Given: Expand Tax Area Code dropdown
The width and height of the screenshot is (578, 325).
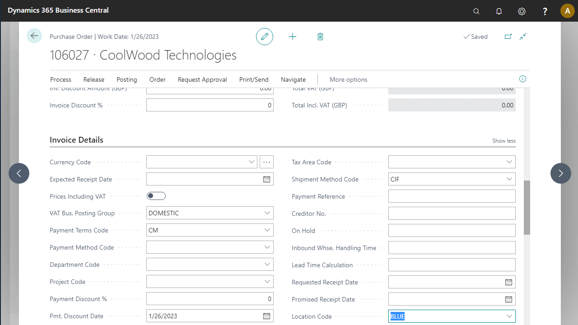Looking at the screenshot, I should click(509, 162).
